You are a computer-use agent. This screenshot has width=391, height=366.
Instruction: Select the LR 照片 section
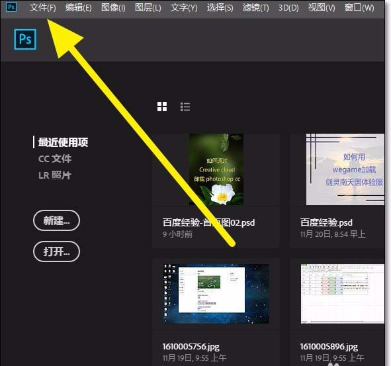[55, 175]
